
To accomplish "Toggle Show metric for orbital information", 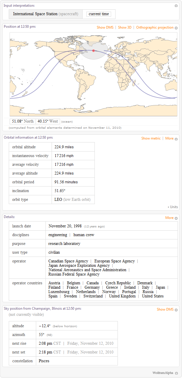I will [151, 138].
